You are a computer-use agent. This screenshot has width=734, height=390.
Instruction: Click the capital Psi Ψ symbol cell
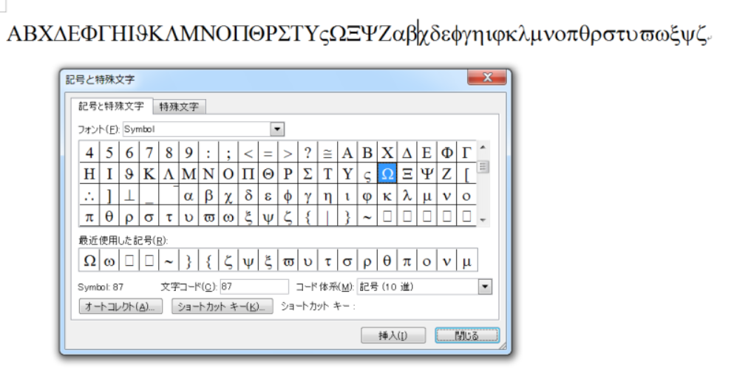(427, 174)
